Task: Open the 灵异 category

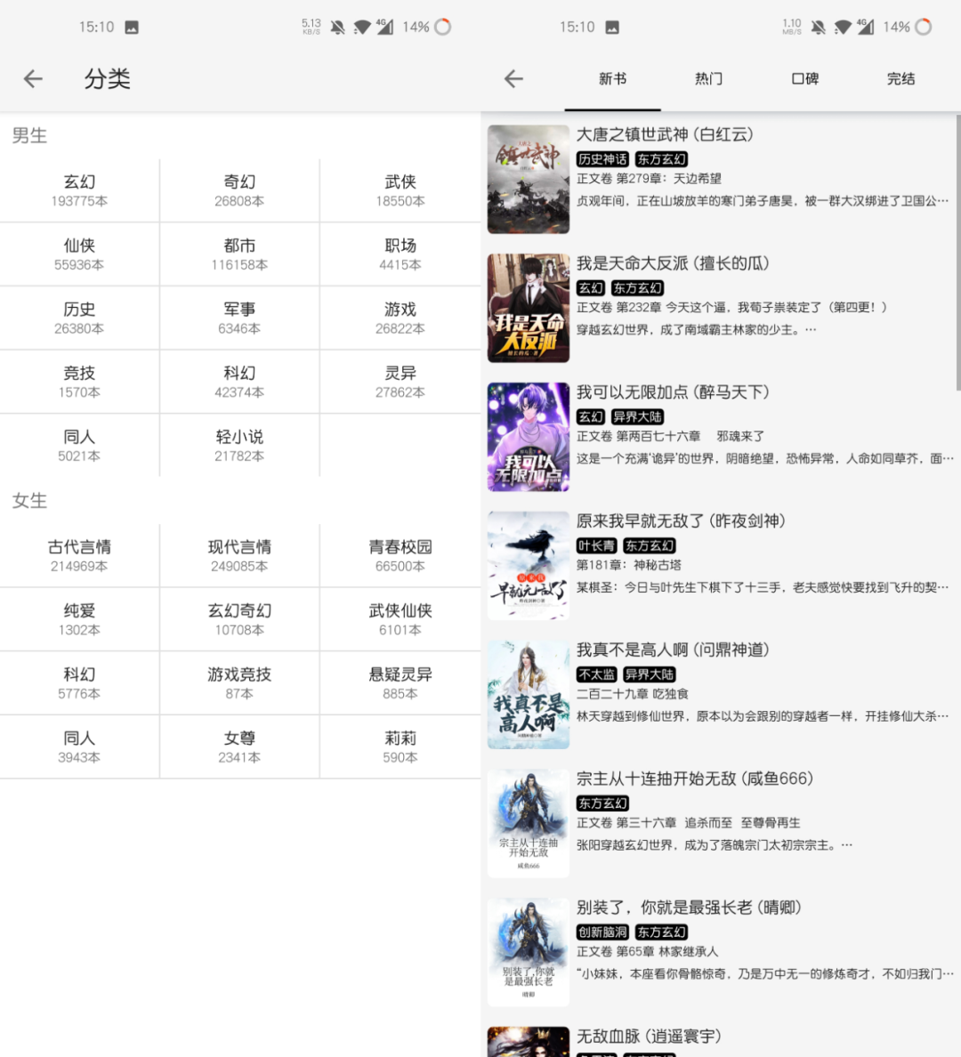Action: point(400,382)
